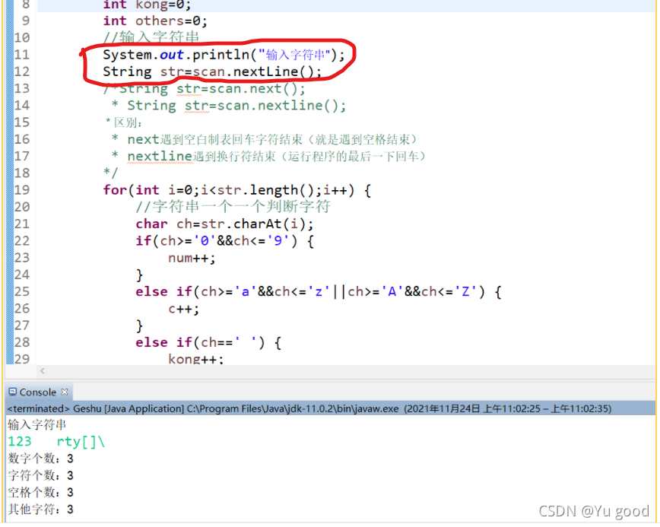Click console output '空格个数: 3'
The height and width of the screenshot is (527, 660).
[41, 493]
